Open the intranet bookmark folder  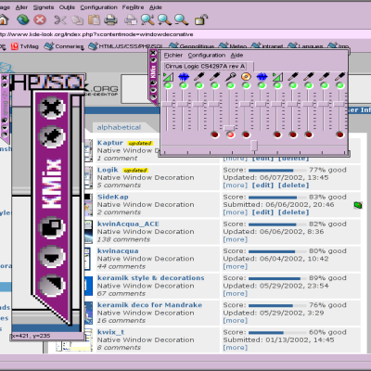click(x=267, y=46)
